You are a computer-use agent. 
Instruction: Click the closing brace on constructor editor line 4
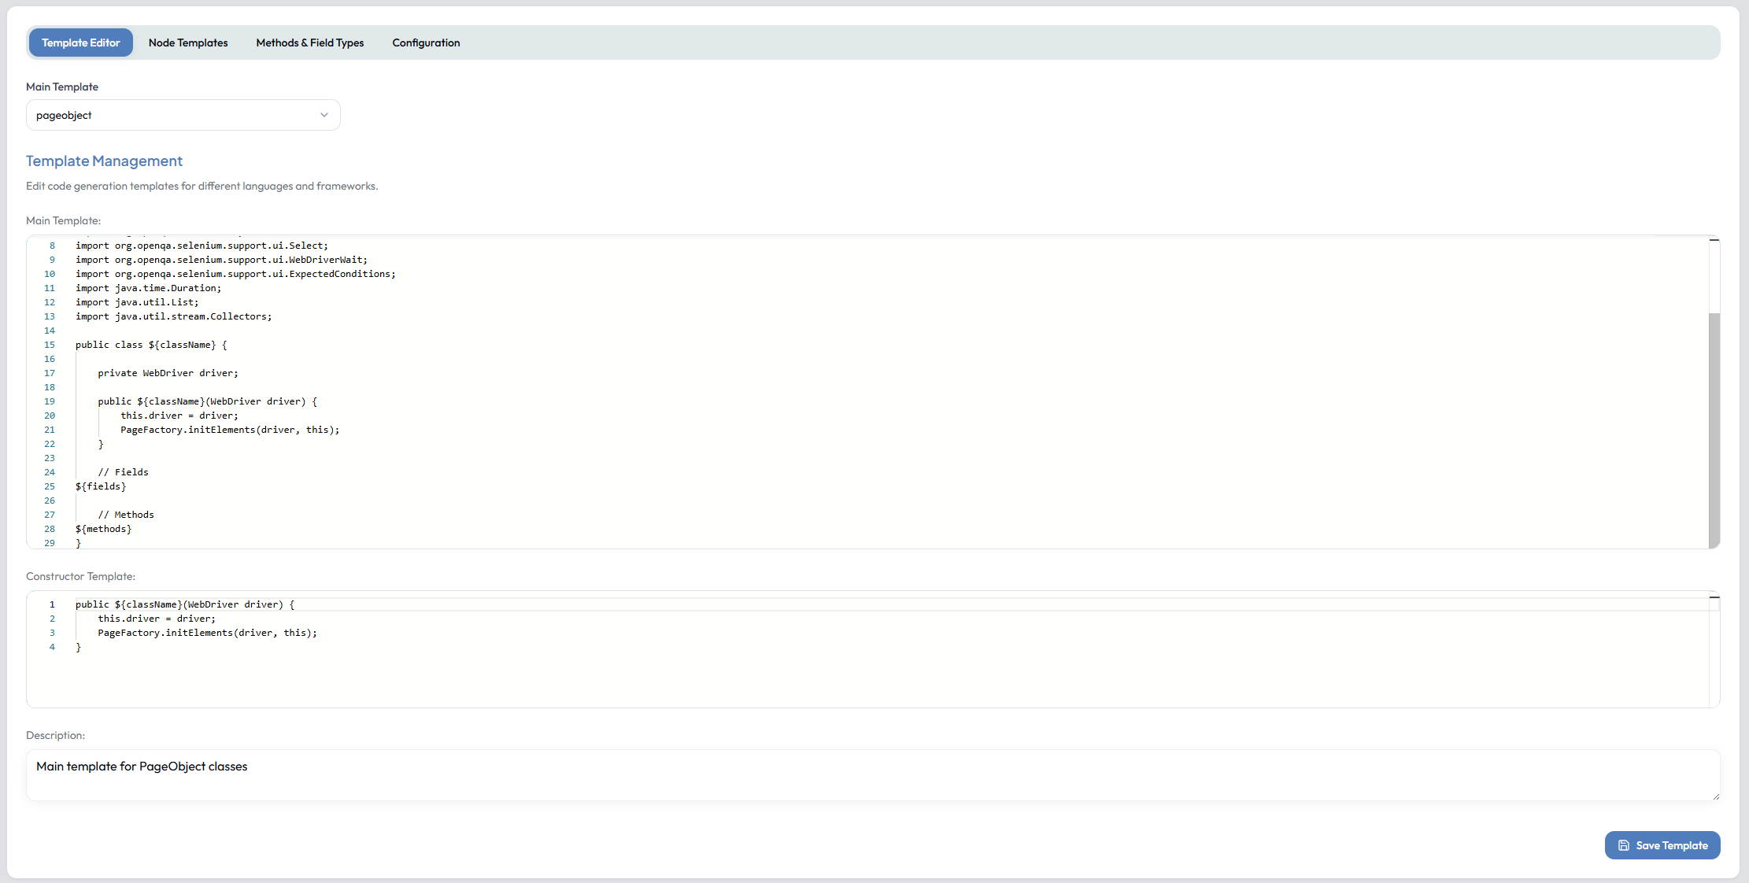(x=78, y=647)
